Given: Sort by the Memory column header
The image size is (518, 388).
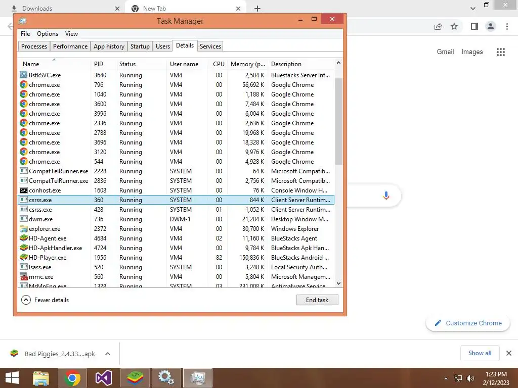Looking at the screenshot, I should [x=248, y=64].
